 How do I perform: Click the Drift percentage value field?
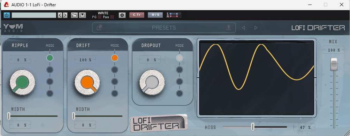pos(85,60)
